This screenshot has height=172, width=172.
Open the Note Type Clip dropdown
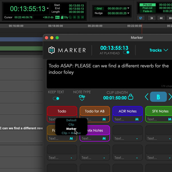[82, 98]
